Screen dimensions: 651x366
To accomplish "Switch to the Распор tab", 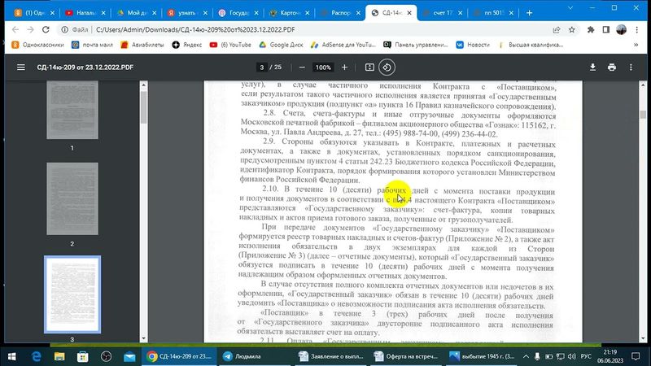I will tap(340, 13).
